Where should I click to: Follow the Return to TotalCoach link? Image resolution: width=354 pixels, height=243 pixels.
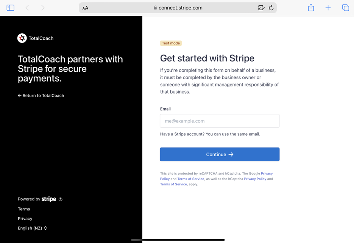click(41, 96)
